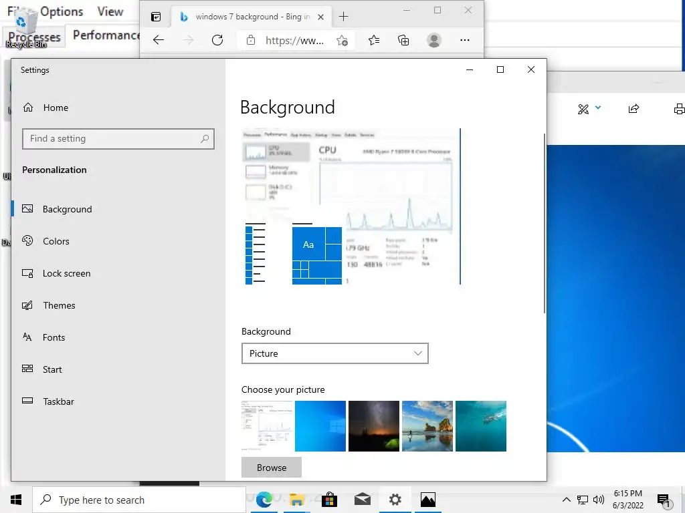
Task: Select the blue Windows 10 wallpaper thumbnail
Action: [320, 426]
